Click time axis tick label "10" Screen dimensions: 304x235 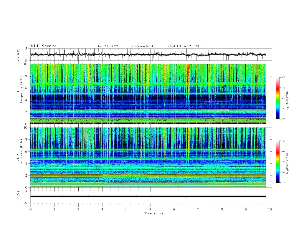270,209
